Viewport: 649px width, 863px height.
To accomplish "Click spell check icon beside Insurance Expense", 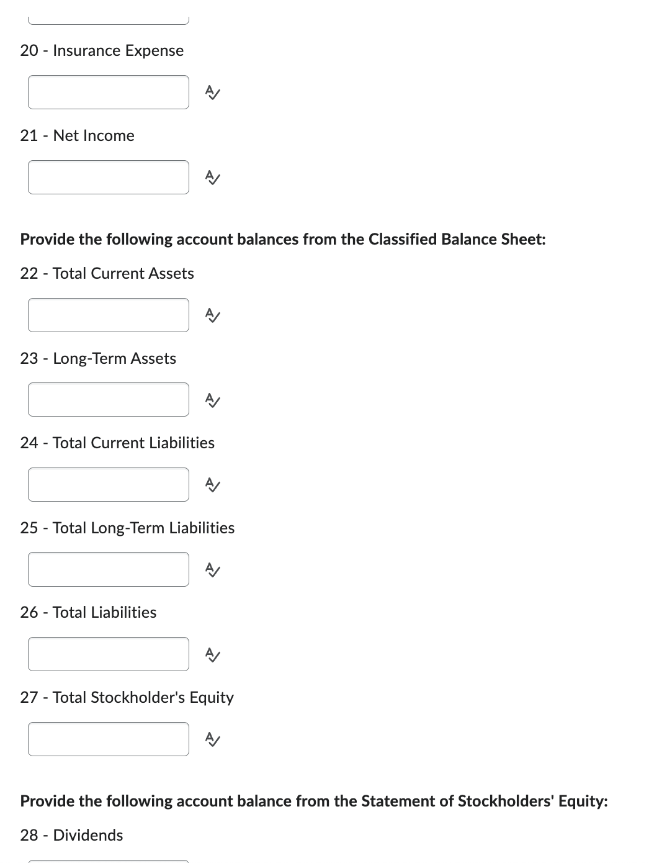I will pyautogui.click(x=212, y=92).
